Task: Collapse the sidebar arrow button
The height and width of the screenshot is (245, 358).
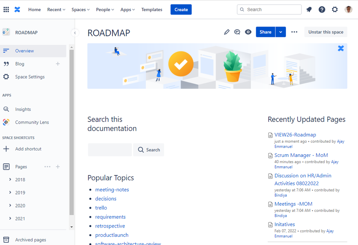Action: pos(75,33)
